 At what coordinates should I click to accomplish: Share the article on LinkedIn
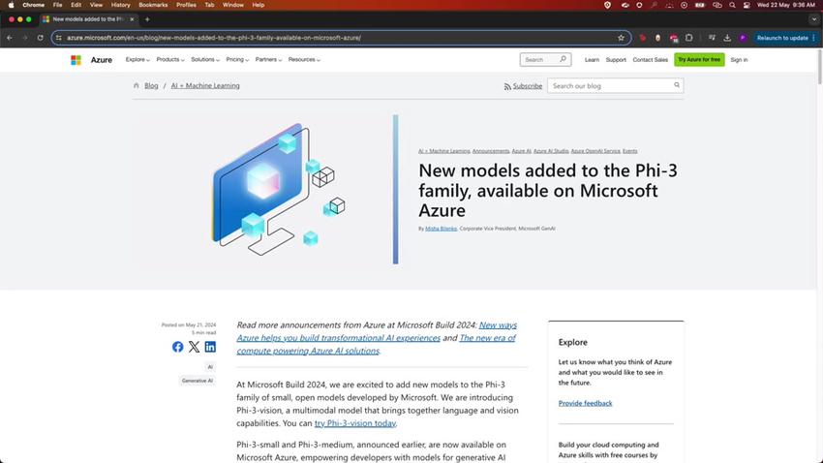[x=210, y=347]
